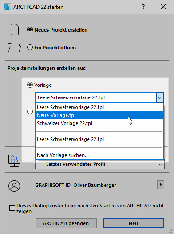Tick the checkbox to hide this dialog at startup
Viewport: 174px width, 234px height.
12,208
